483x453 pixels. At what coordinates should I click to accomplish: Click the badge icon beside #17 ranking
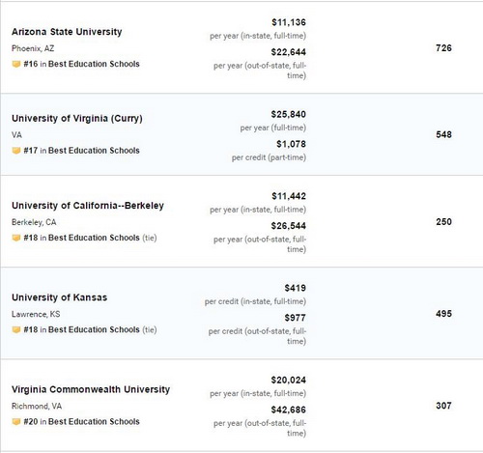coord(16,151)
